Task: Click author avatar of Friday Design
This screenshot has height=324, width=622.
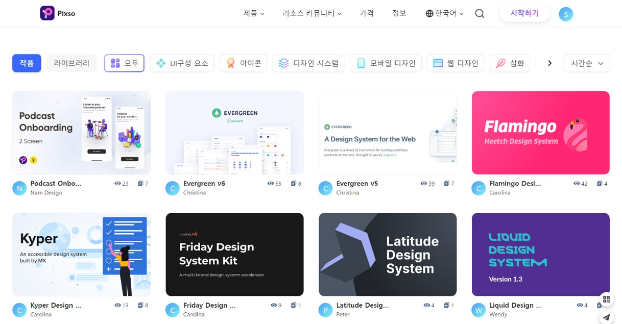Action: point(173,310)
